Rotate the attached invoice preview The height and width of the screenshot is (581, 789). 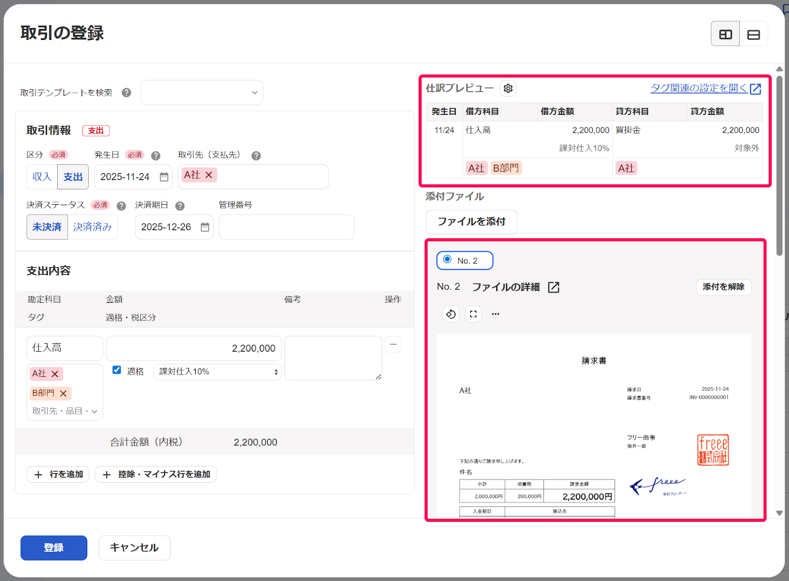click(450, 314)
